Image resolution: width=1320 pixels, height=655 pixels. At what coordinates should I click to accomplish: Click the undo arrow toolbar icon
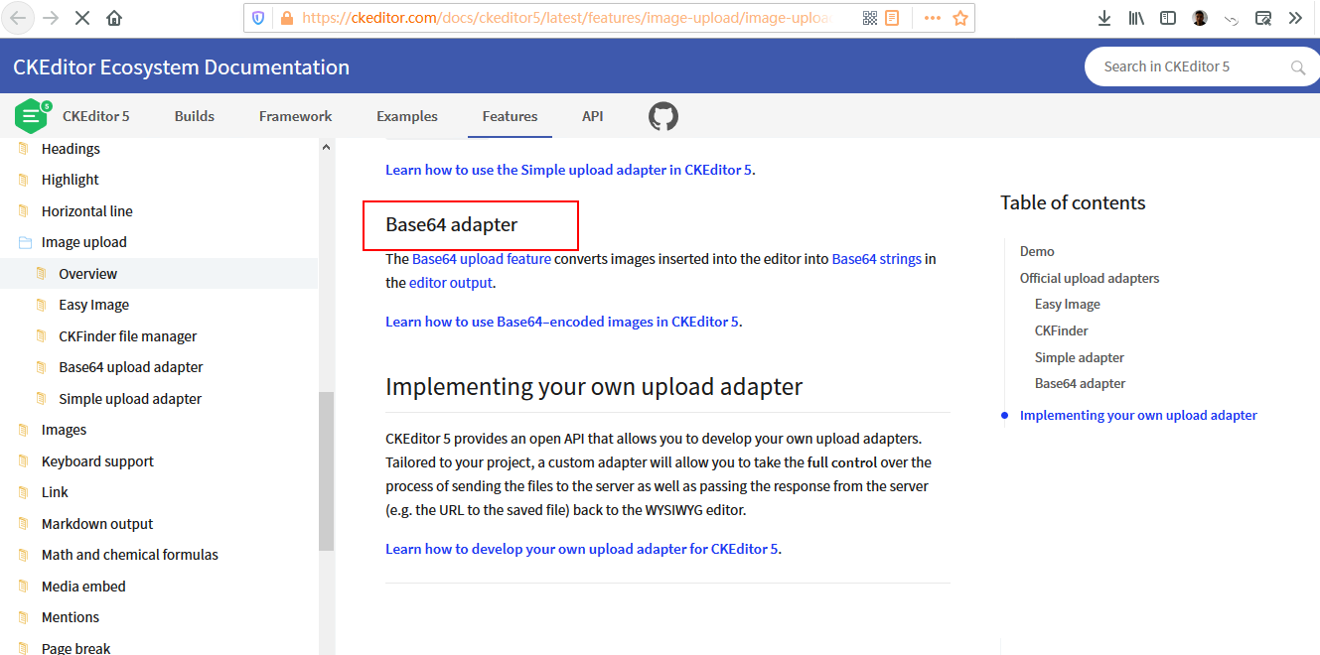tap(1232, 19)
